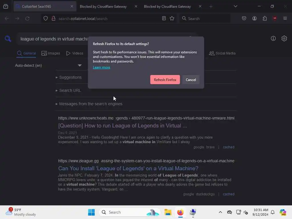The width and height of the screenshot is (292, 219).
Task: Click the SearXNG magnifier search icon
Action: click(8, 39)
